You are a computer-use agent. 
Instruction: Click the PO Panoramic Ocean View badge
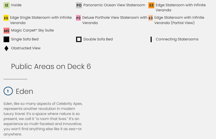pos(79,5)
